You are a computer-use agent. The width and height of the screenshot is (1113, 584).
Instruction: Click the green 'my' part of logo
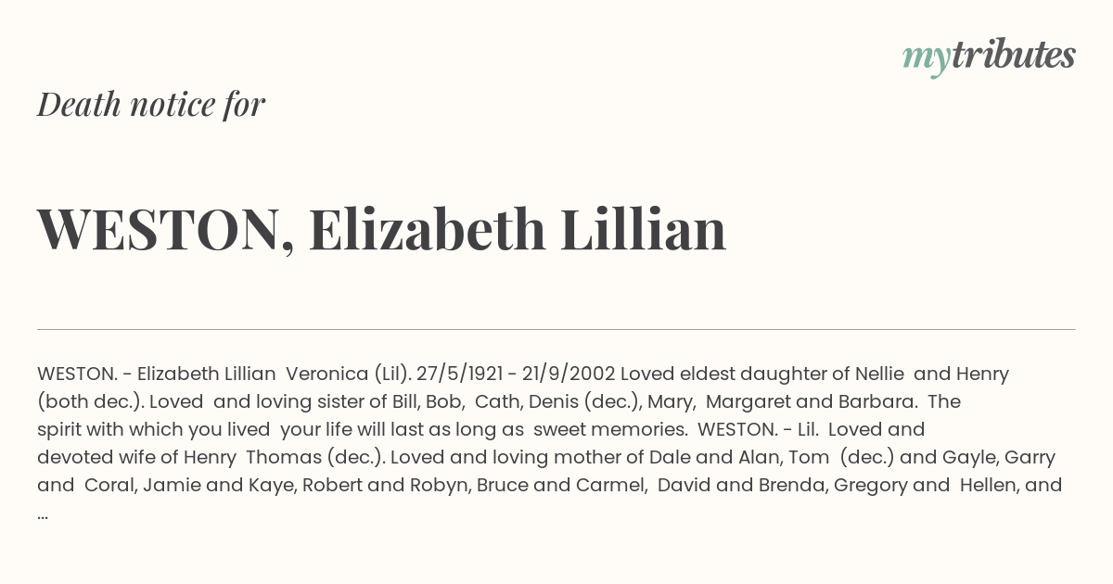(x=926, y=60)
